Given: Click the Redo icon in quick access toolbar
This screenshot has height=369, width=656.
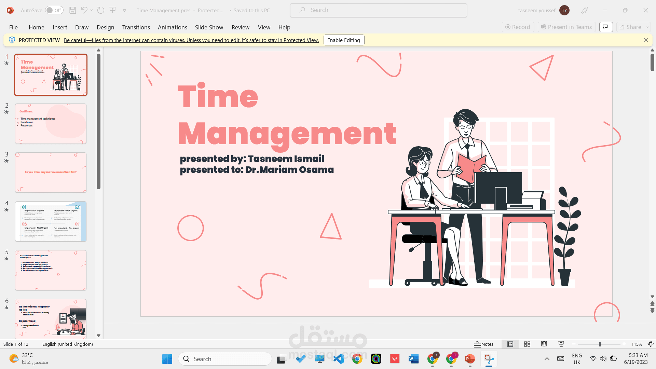Looking at the screenshot, I should pyautogui.click(x=100, y=10).
